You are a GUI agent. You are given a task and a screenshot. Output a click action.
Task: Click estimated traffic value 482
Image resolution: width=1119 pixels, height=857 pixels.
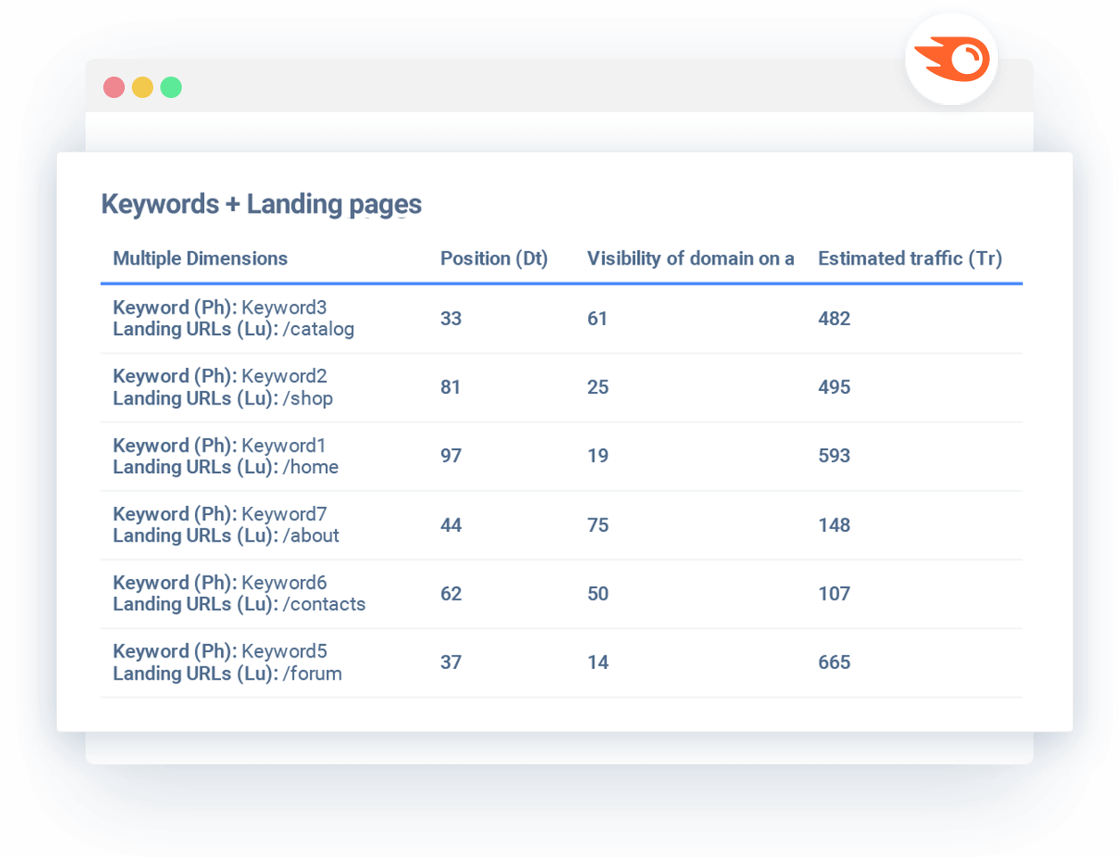tap(834, 319)
